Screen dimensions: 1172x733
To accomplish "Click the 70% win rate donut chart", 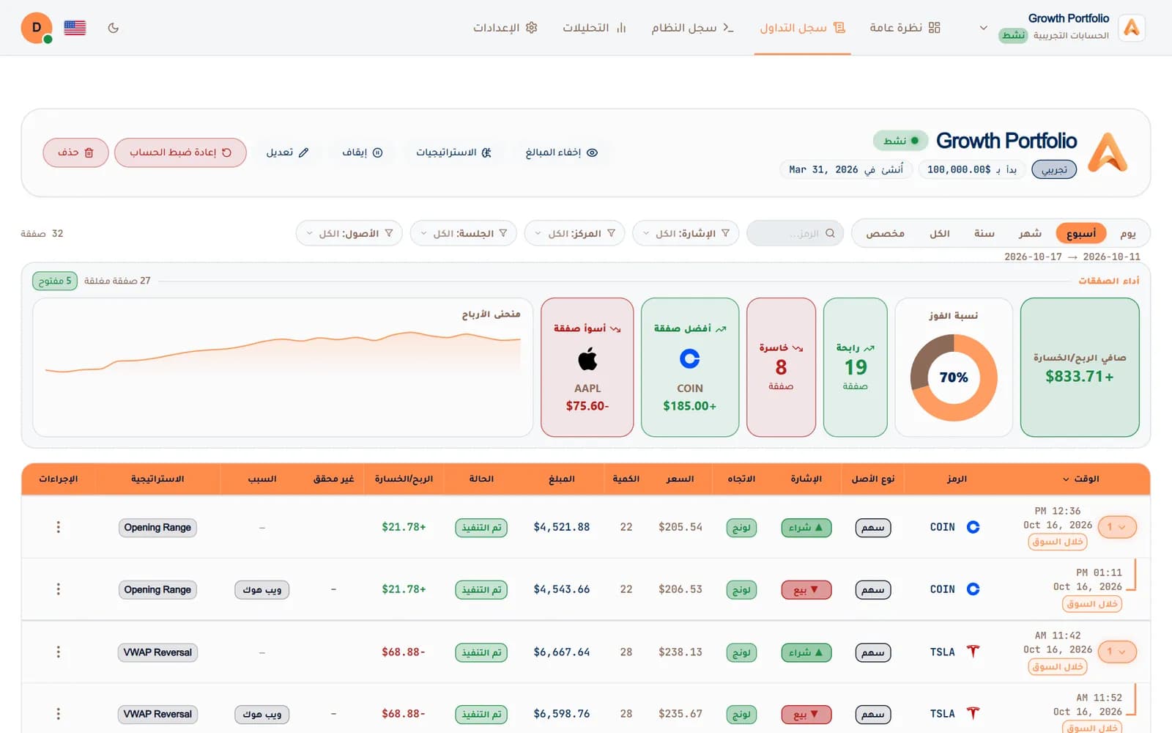I will 954,377.
